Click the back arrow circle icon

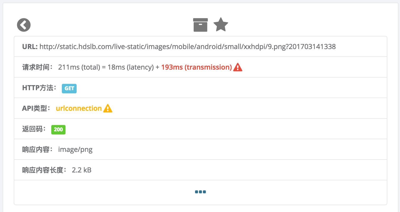tap(24, 25)
